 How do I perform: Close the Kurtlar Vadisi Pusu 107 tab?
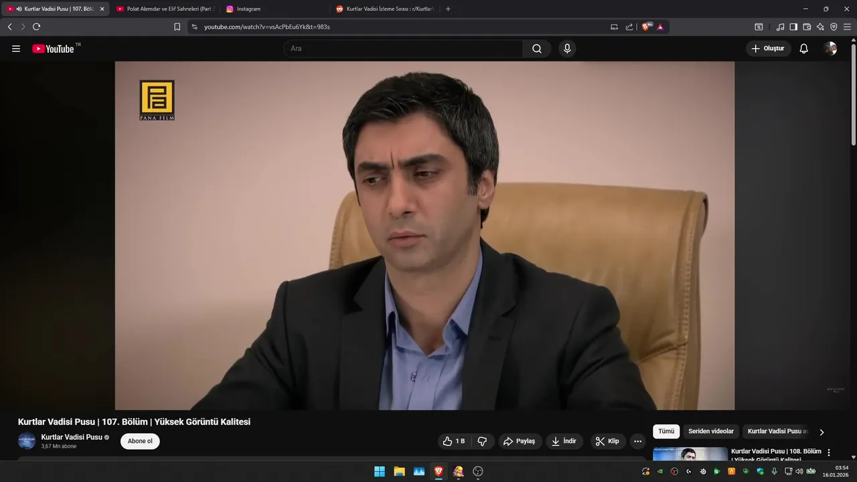click(102, 9)
